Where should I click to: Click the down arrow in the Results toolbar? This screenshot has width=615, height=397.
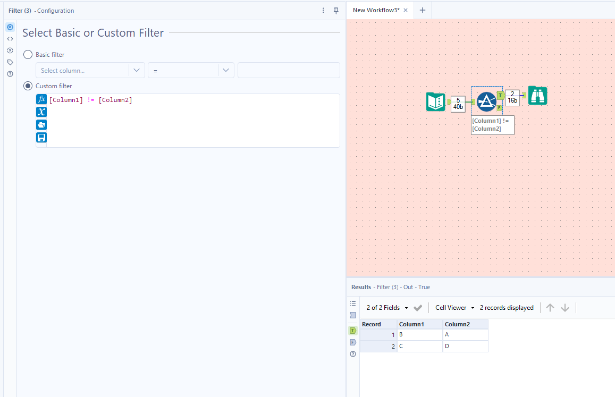click(565, 307)
